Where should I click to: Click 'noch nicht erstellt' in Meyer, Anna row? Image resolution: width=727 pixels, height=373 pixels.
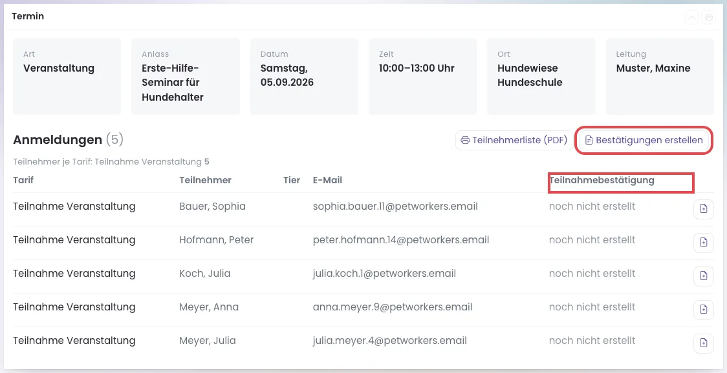592,307
